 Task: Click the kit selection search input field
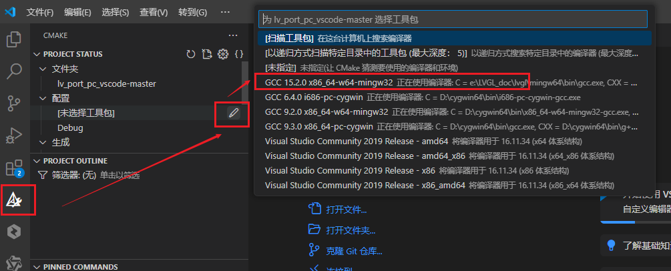coord(453,19)
